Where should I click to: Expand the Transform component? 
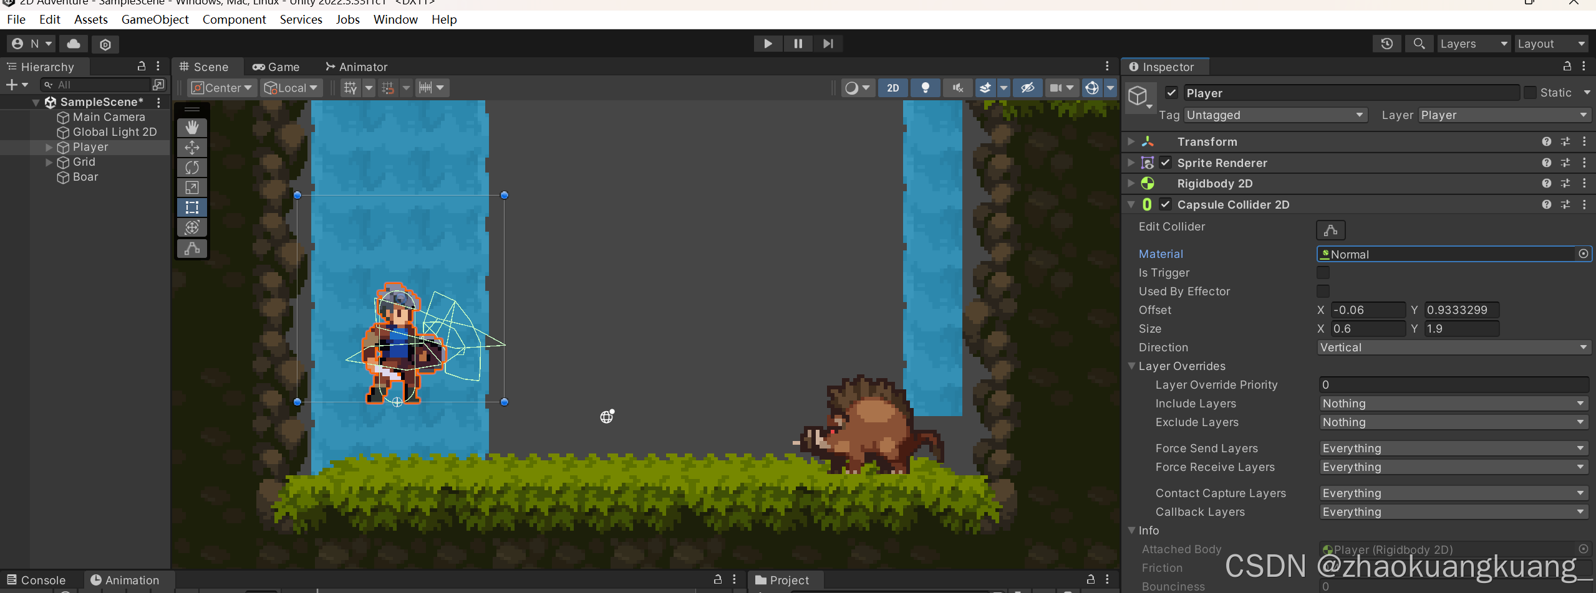[1131, 141]
